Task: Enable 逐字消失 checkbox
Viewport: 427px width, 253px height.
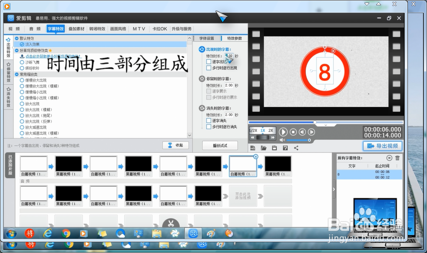Action: 209,120
